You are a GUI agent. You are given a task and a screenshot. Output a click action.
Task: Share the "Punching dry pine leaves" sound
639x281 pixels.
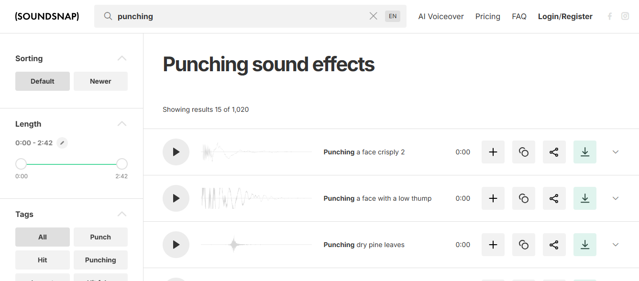[x=554, y=244]
